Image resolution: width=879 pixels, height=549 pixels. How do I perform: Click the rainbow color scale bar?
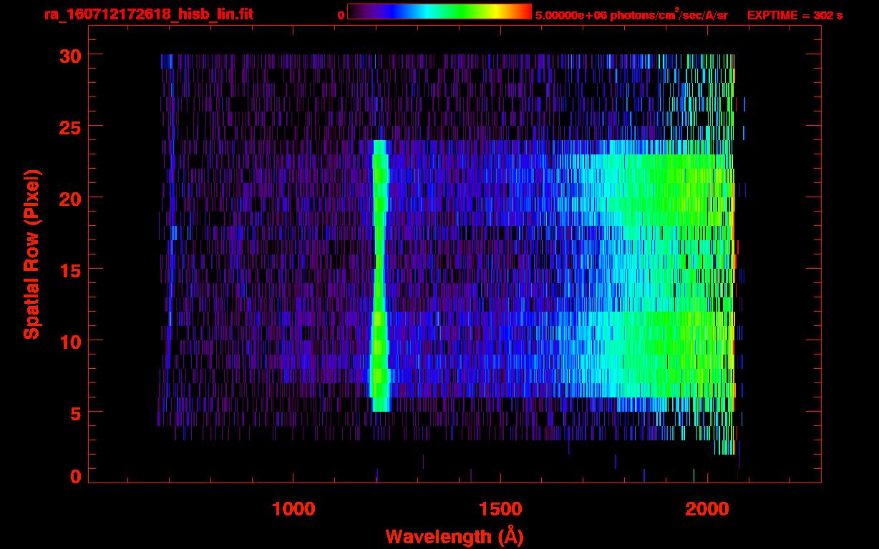pos(439,11)
